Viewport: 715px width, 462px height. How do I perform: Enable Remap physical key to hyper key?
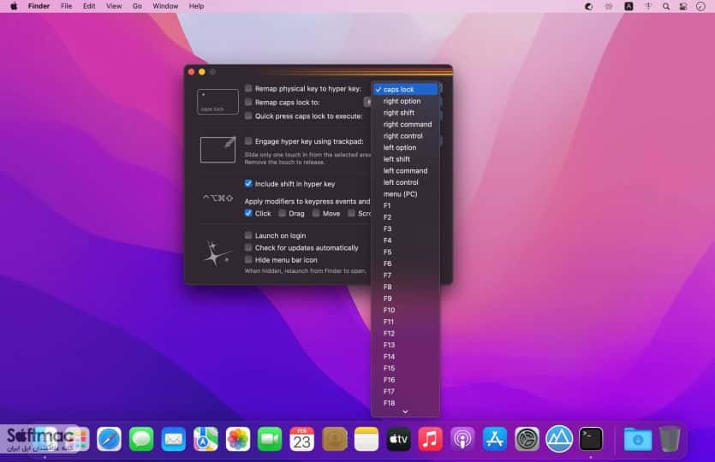point(248,88)
